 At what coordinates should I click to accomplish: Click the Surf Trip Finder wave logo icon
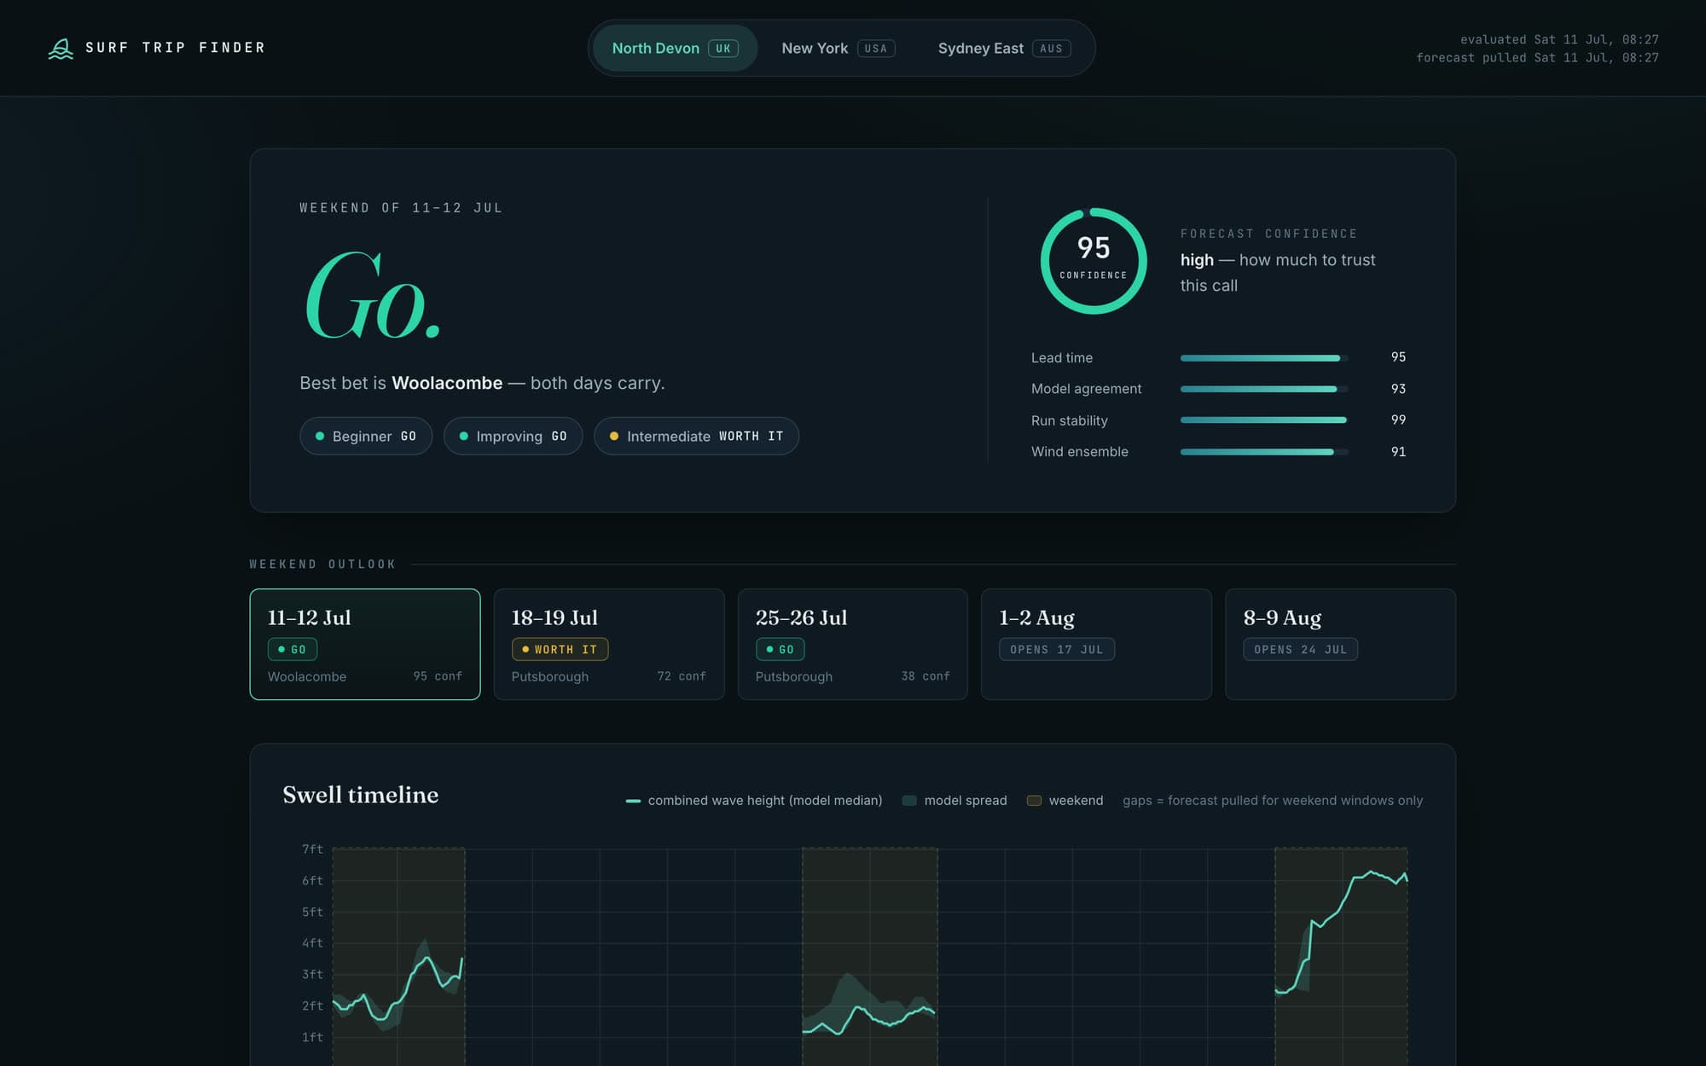[61, 49]
